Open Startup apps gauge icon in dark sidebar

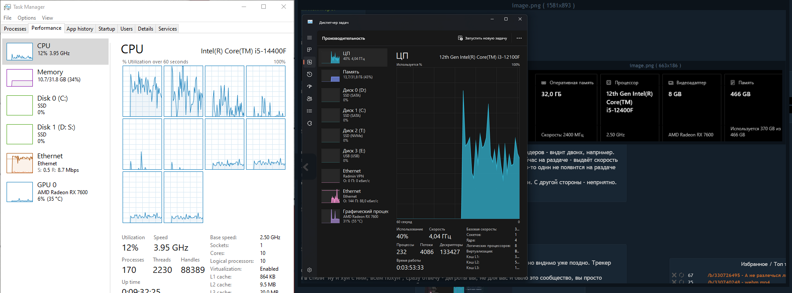pyautogui.click(x=309, y=87)
